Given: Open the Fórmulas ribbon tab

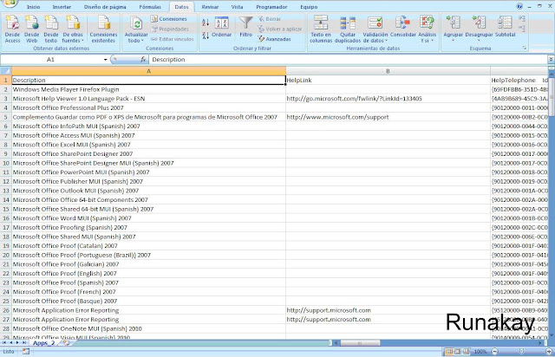Looking at the screenshot, I should click(150, 7).
